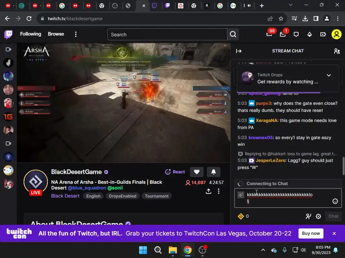
Task: Open the @blue_squadron mention link
Action: click(x=87, y=188)
